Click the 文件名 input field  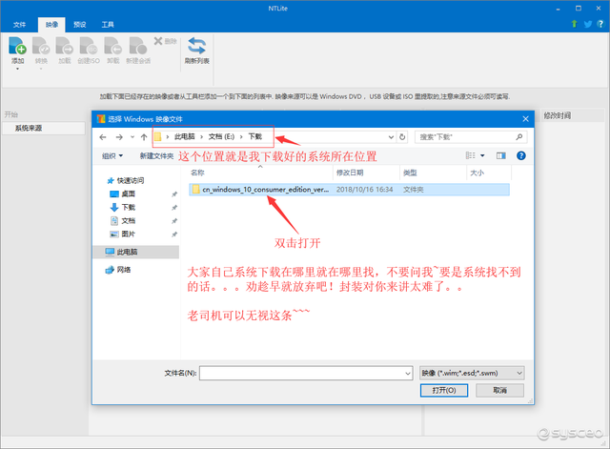click(306, 373)
